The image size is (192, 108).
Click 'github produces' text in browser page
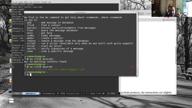(x=131, y=93)
